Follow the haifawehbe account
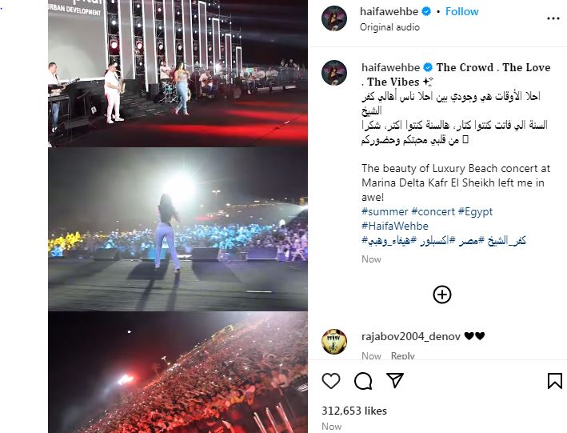 pos(461,11)
